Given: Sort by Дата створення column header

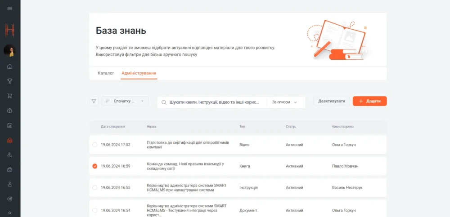Looking at the screenshot, I should click(x=113, y=127).
